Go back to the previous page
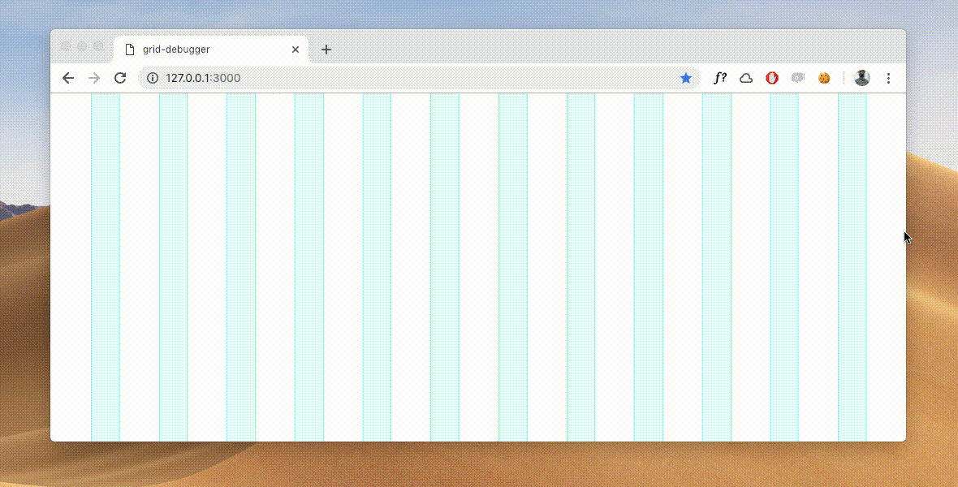The height and width of the screenshot is (487, 958). coord(68,78)
